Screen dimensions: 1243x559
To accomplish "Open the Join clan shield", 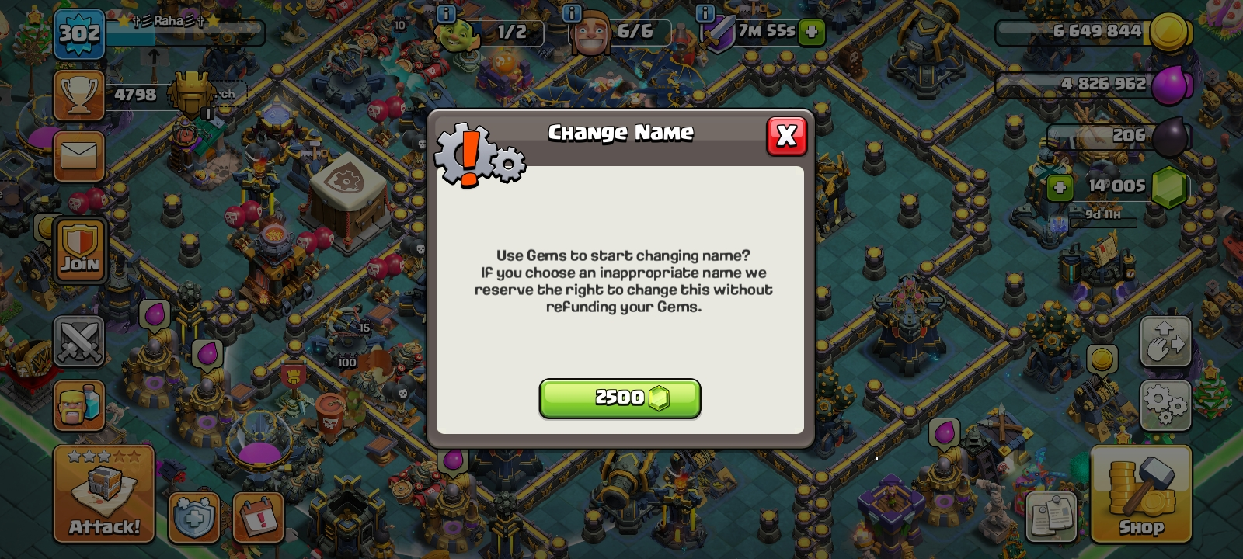I will click(x=81, y=249).
